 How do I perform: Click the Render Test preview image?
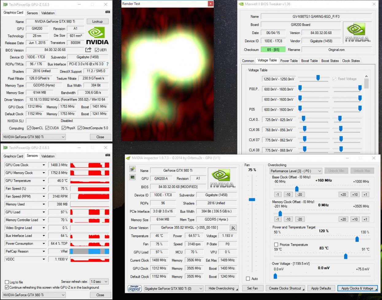tap(168, 74)
